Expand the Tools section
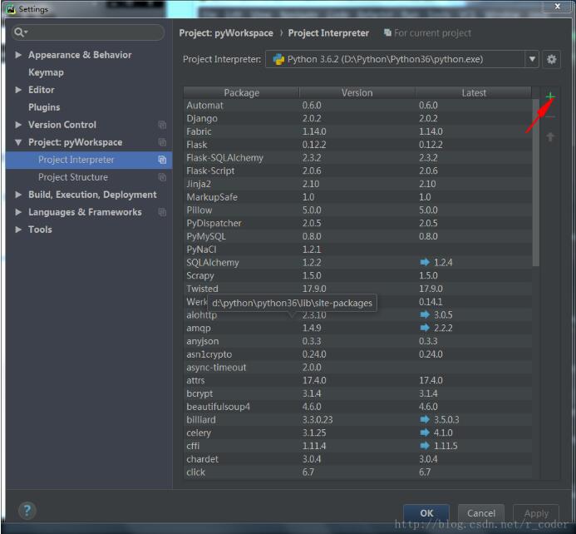The height and width of the screenshot is (534, 576). [18, 230]
